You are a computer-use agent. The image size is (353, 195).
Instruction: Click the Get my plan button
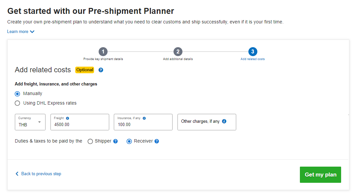(320, 175)
